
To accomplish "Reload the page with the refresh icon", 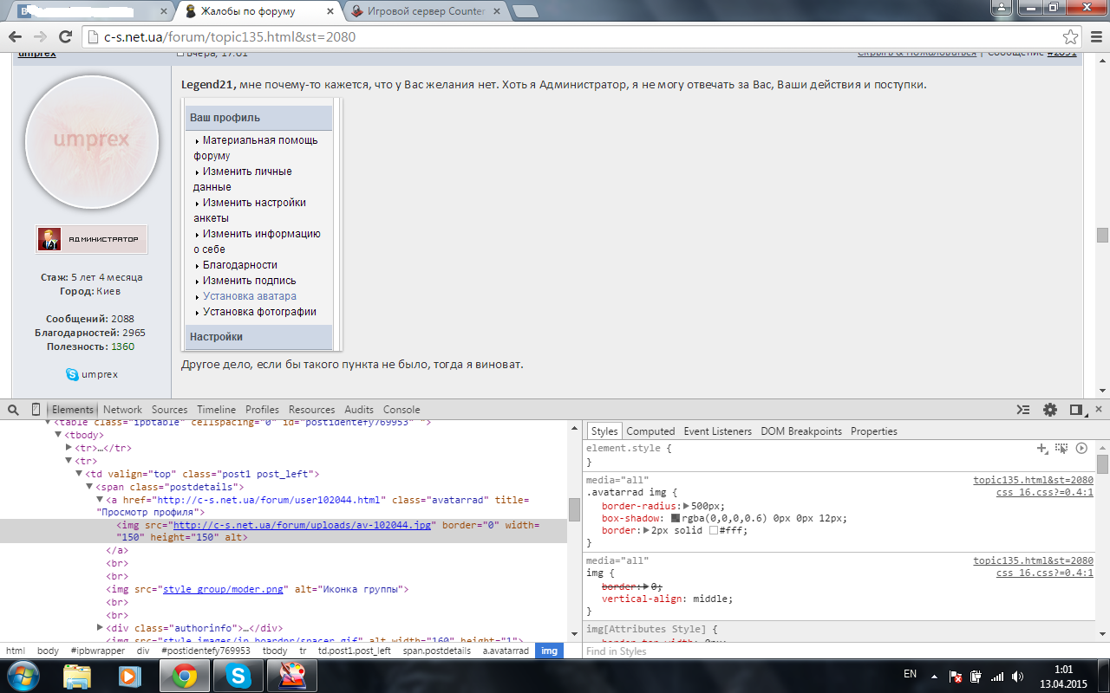I will [65, 37].
